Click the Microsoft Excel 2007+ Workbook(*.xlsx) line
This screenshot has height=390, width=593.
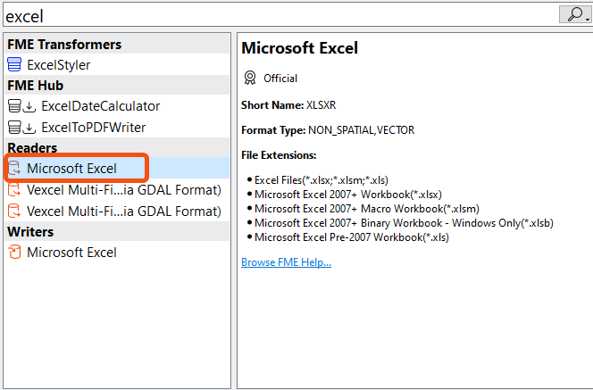click(x=348, y=195)
